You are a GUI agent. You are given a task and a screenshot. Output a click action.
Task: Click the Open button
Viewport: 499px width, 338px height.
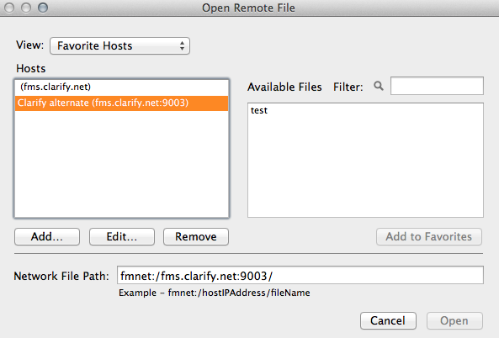tap(454, 320)
